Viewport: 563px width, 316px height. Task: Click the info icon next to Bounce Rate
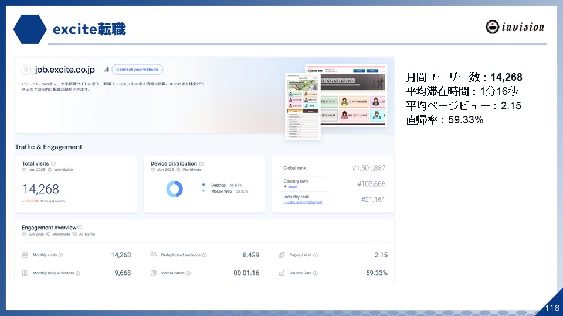pos(316,273)
